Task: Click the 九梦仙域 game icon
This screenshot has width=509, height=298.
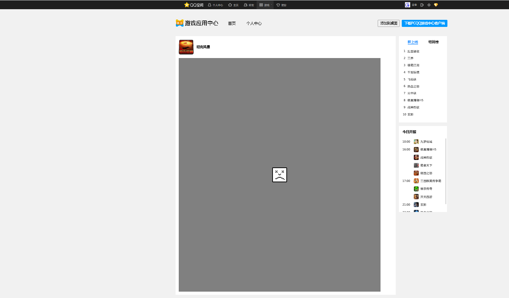Action: [x=416, y=142]
